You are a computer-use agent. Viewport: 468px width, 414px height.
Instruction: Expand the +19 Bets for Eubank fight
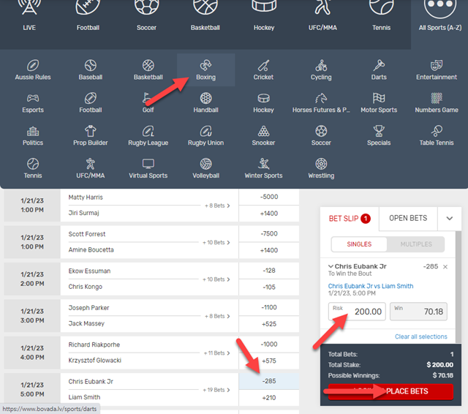pyautogui.click(x=217, y=389)
